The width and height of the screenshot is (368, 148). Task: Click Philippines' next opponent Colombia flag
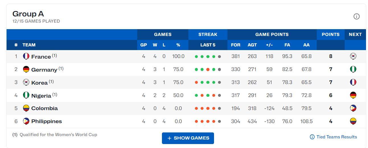coord(353,121)
